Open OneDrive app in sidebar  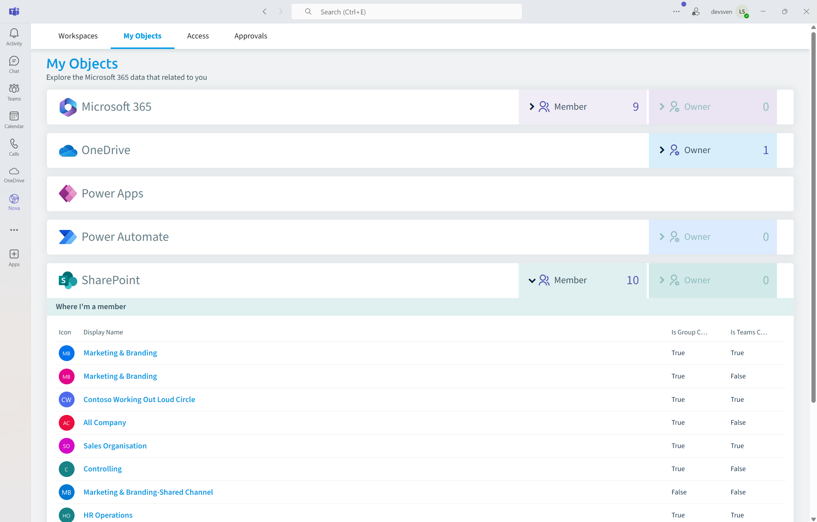click(x=14, y=175)
